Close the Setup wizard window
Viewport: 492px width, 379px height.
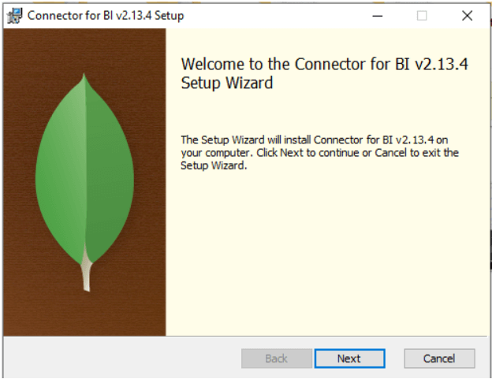point(467,16)
